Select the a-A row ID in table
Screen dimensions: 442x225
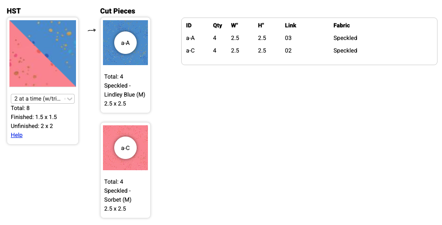point(190,38)
